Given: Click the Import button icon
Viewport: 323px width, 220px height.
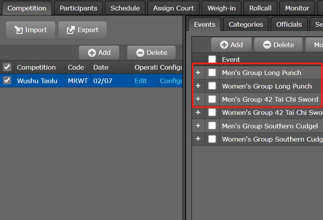Looking at the screenshot, I should tap(18, 30).
